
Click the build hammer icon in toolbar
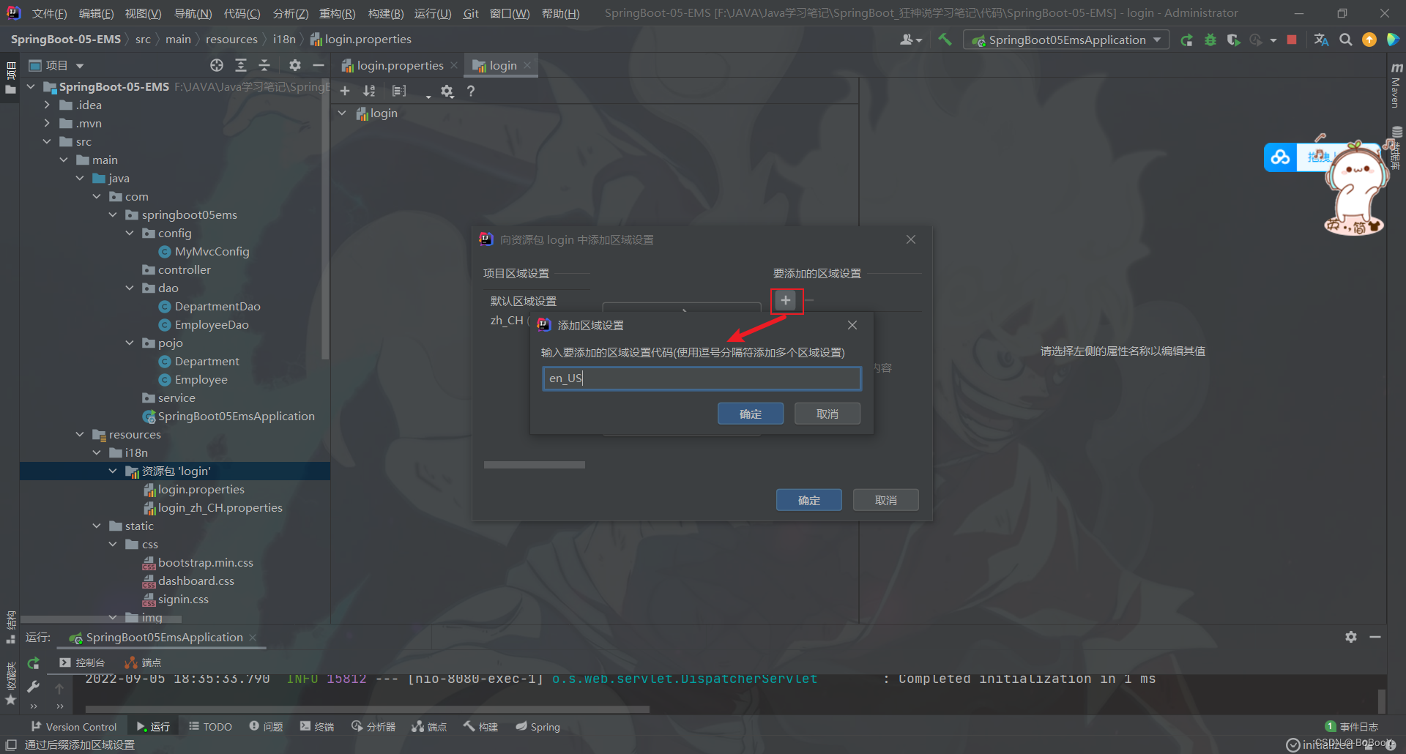(x=945, y=40)
